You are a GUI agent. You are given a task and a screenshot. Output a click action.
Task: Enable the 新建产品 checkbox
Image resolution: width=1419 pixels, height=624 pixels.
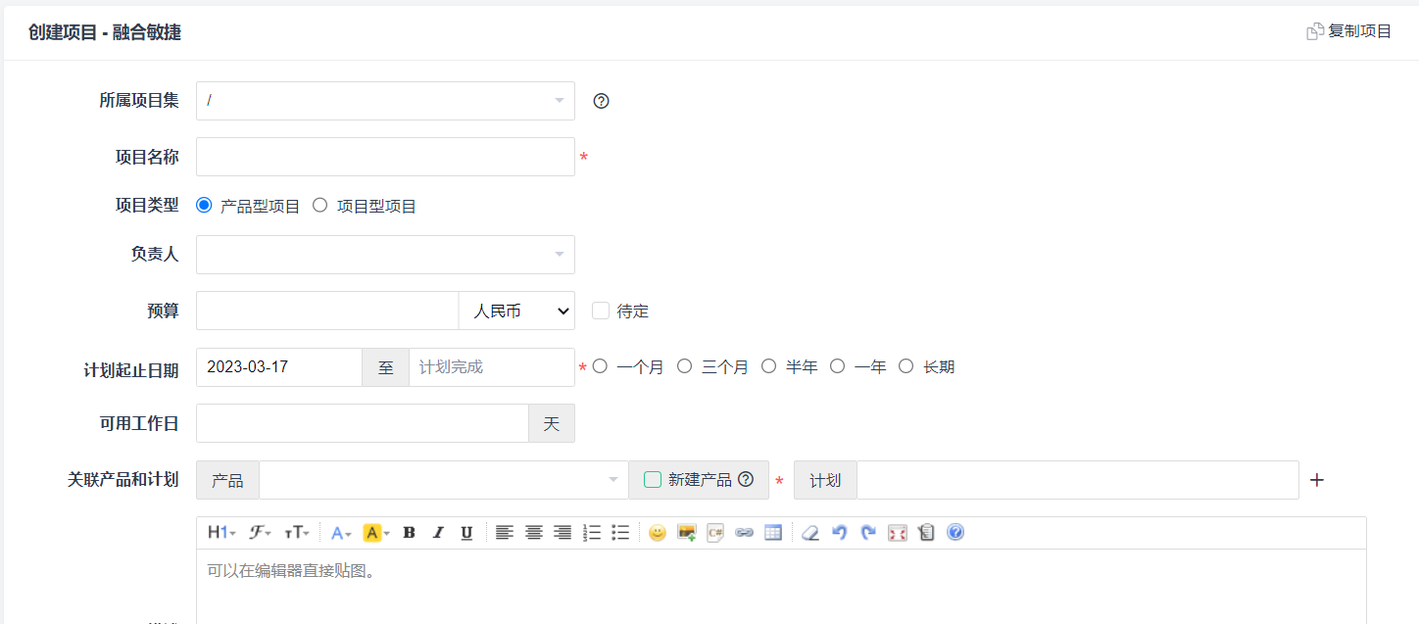[x=653, y=480]
